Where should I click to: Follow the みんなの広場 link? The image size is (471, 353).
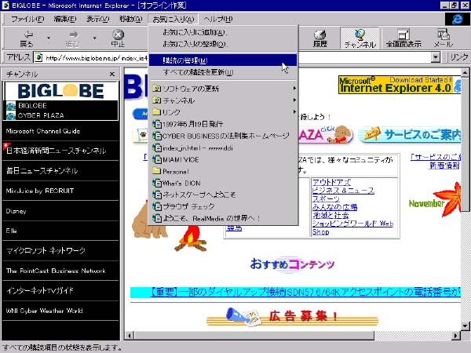click(334, 207)
